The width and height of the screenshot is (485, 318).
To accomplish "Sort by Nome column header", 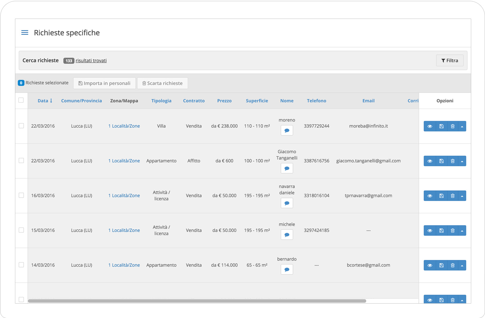I will pos(287,101).
